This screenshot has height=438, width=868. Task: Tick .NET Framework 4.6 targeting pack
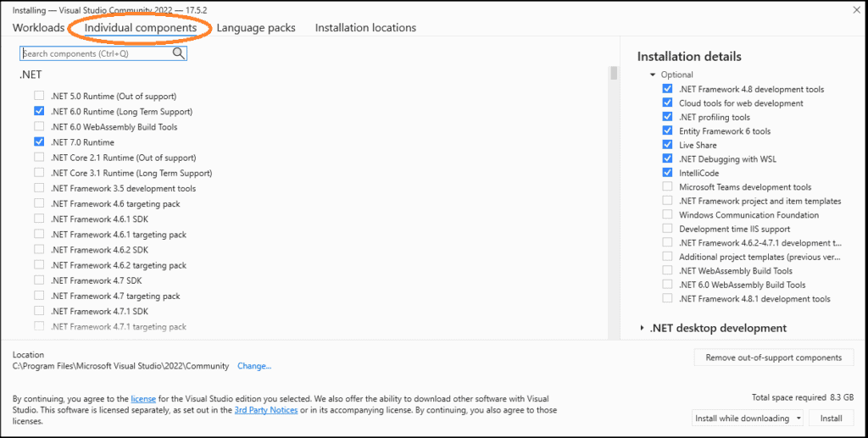39,203
